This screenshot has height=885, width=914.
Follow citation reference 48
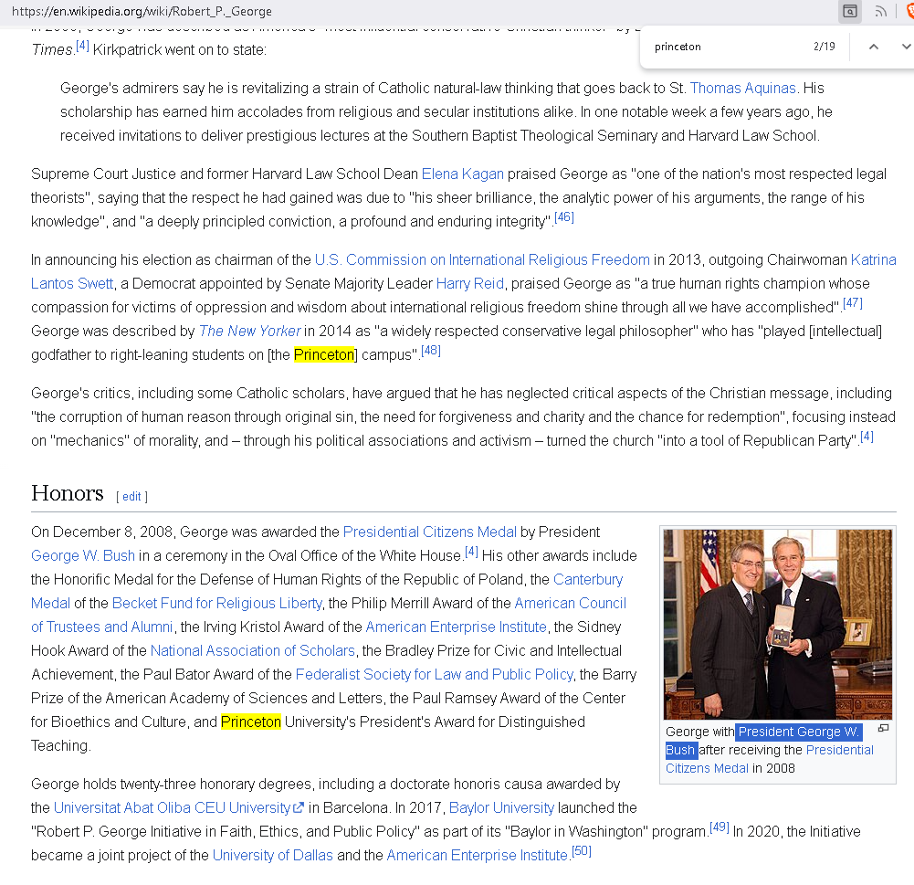(431, 351)
